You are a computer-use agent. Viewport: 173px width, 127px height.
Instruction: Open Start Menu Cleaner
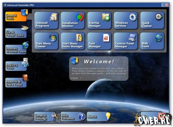pyautogui.click(x=46, y=41)
